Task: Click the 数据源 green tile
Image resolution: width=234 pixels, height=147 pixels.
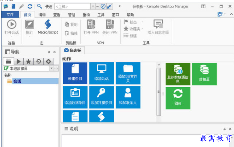Action: pos(204,74)
